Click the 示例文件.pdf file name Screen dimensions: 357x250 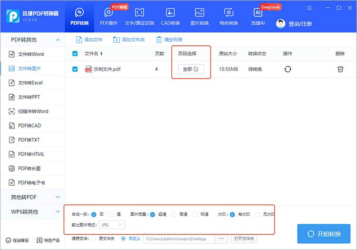[107, 69]
